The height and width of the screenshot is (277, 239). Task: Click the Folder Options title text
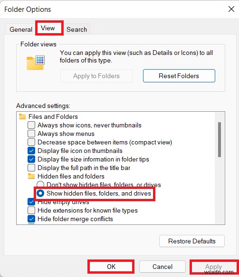click(28, 9)
